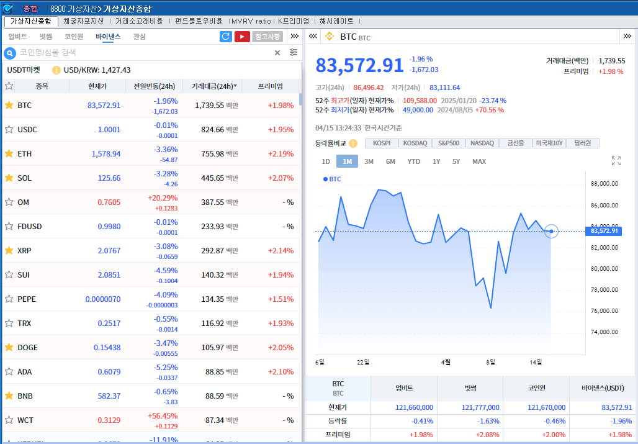
Task: Open the filter settings icon beside search
Action: 294,53
